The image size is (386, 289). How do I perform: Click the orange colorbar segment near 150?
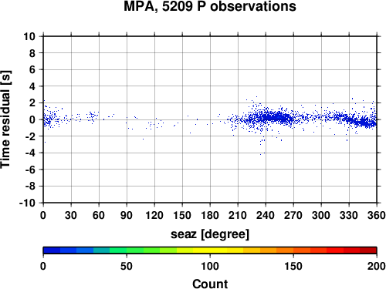293,250
